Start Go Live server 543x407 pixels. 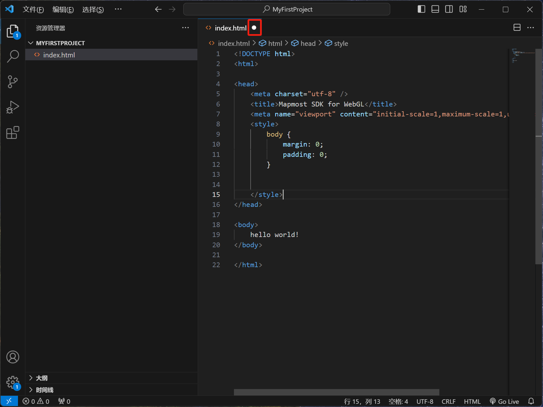click(x=504, y=402)
